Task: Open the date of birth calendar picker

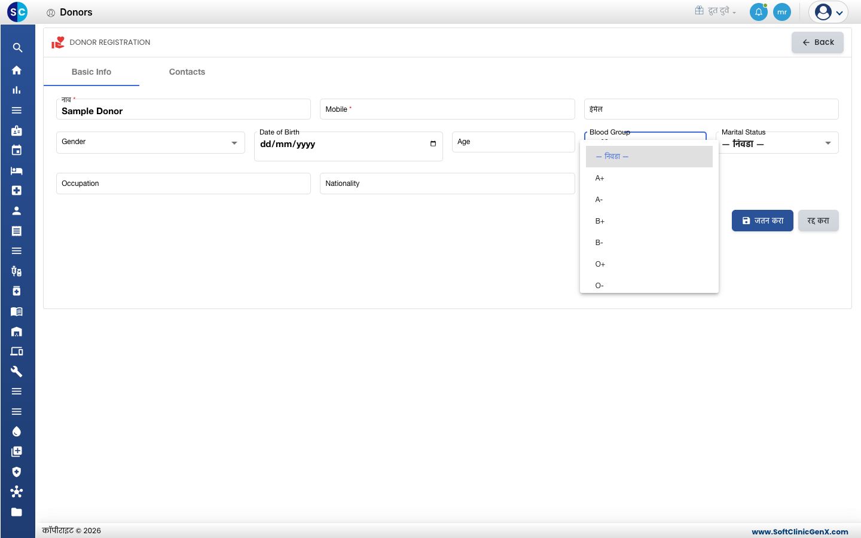Action: tap(433, 143)
